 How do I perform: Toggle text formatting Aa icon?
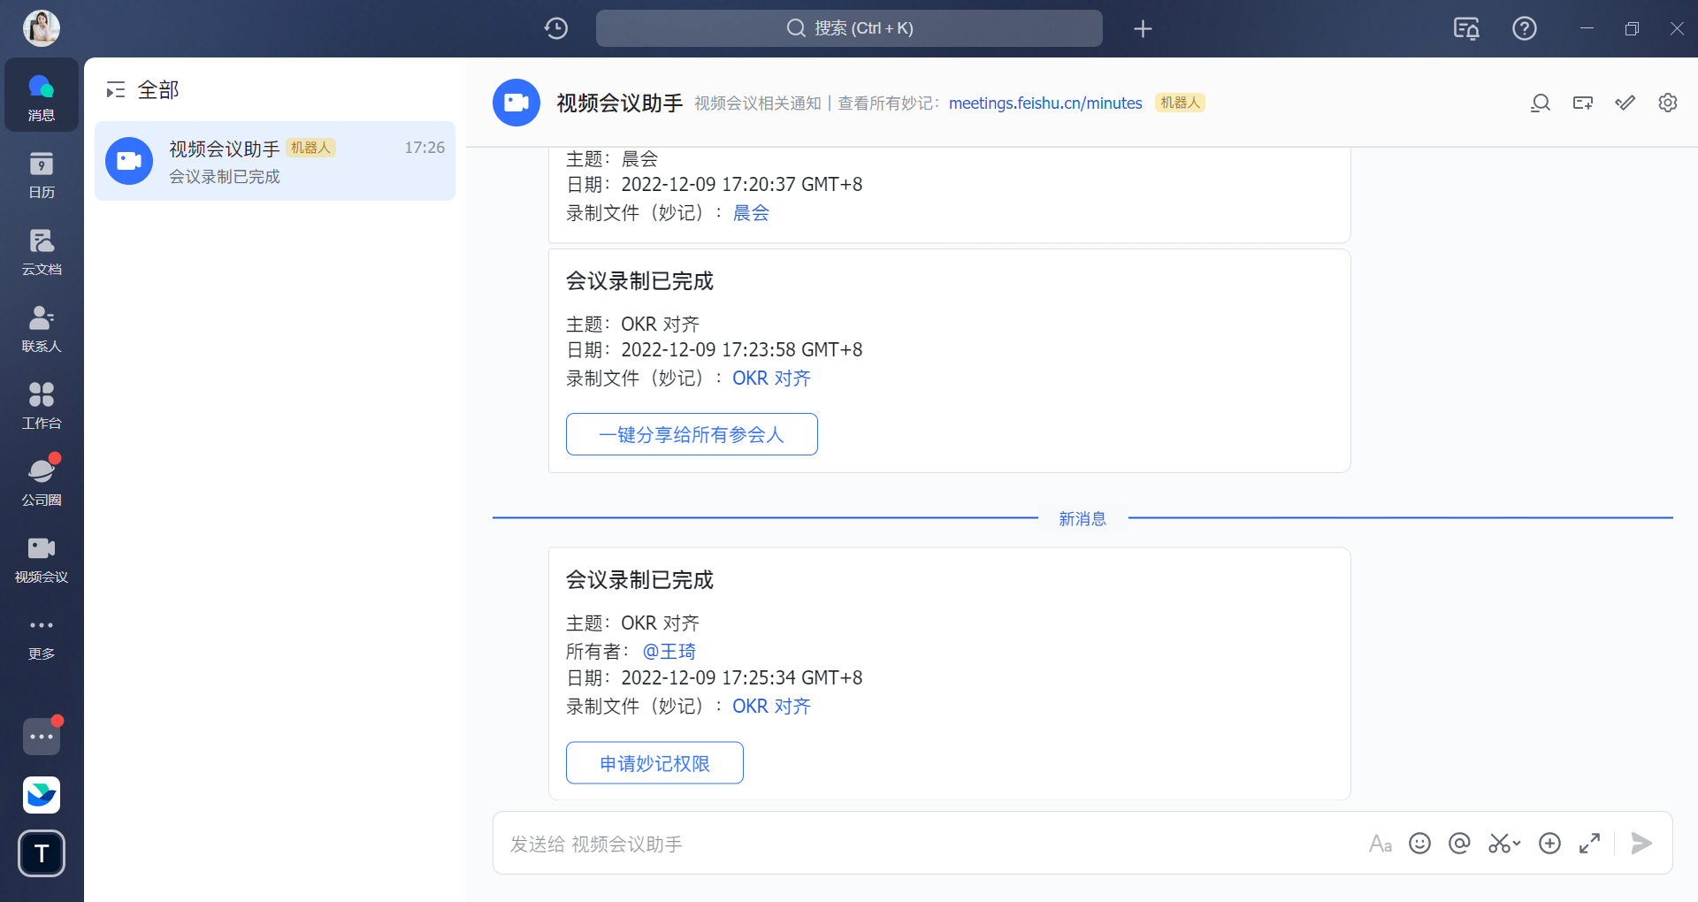(x=1380, y=844)
